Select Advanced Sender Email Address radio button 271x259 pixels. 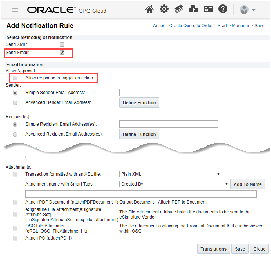[x=15, y=103]
